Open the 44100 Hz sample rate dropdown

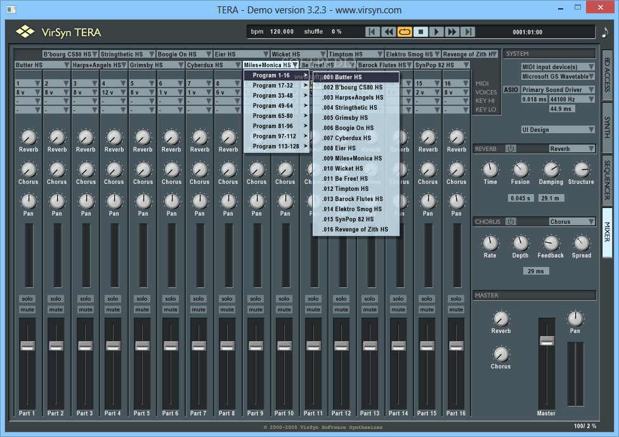pos(572,99)
